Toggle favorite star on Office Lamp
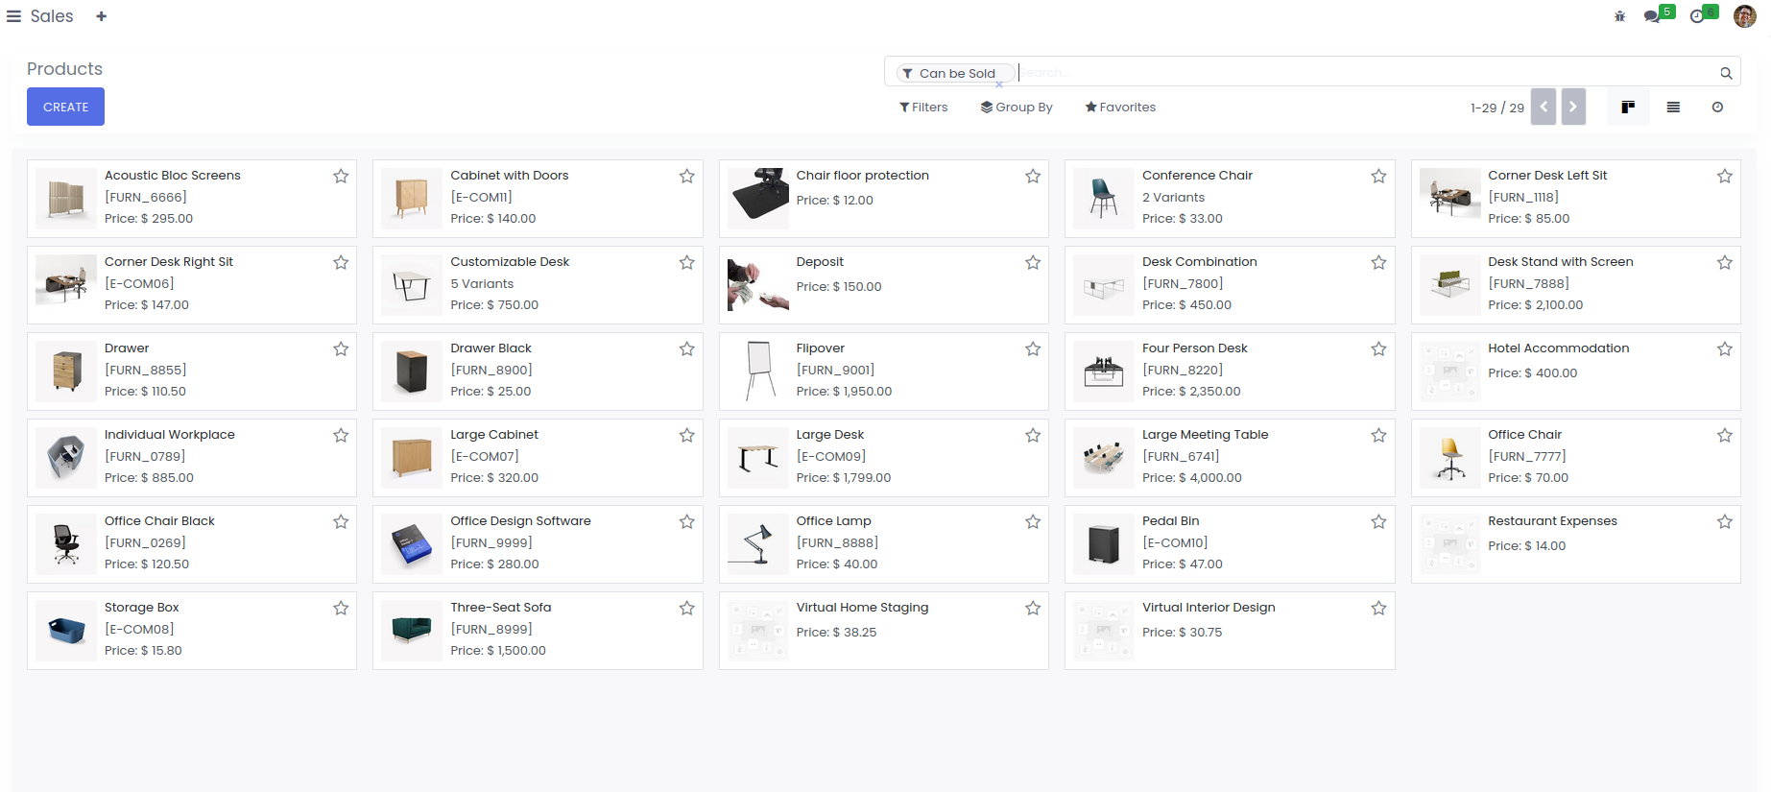The width and height of the screenshot is (1771, 792). [1033, 522]
